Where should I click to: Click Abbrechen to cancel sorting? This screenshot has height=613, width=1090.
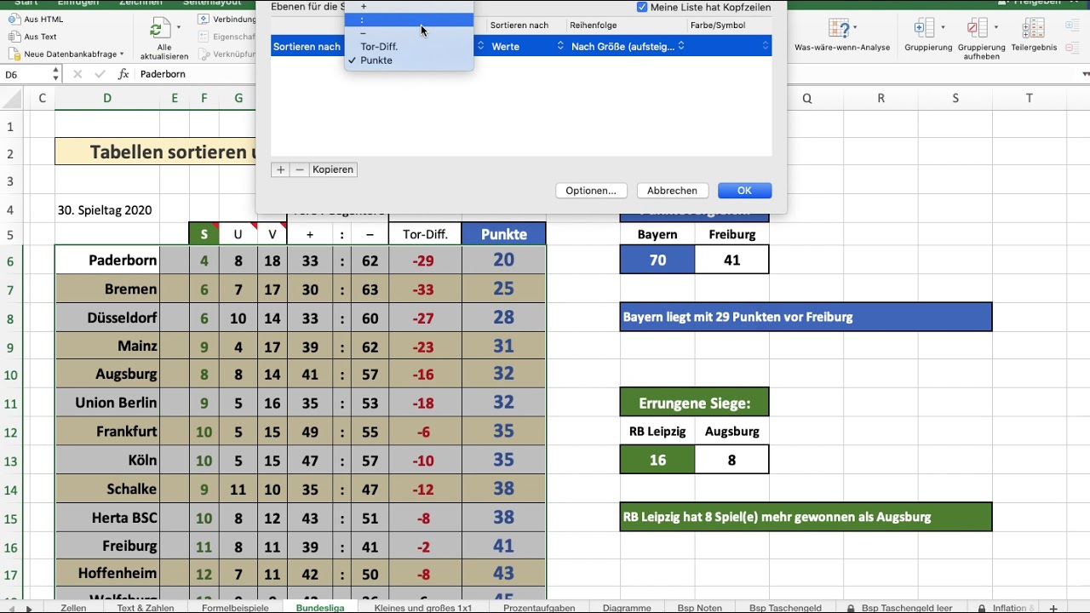[x=672, y=191]
